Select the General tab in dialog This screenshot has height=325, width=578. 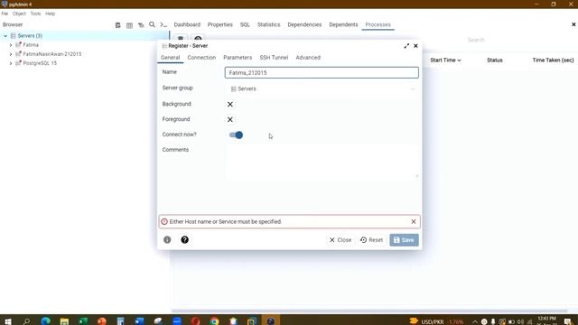(x=170, y=58)
